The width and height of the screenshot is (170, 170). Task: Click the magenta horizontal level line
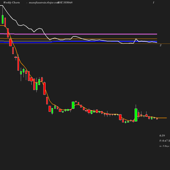79,34
